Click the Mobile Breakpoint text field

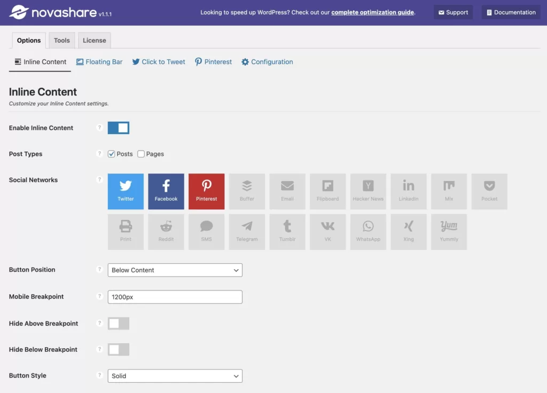click(175, 297)
